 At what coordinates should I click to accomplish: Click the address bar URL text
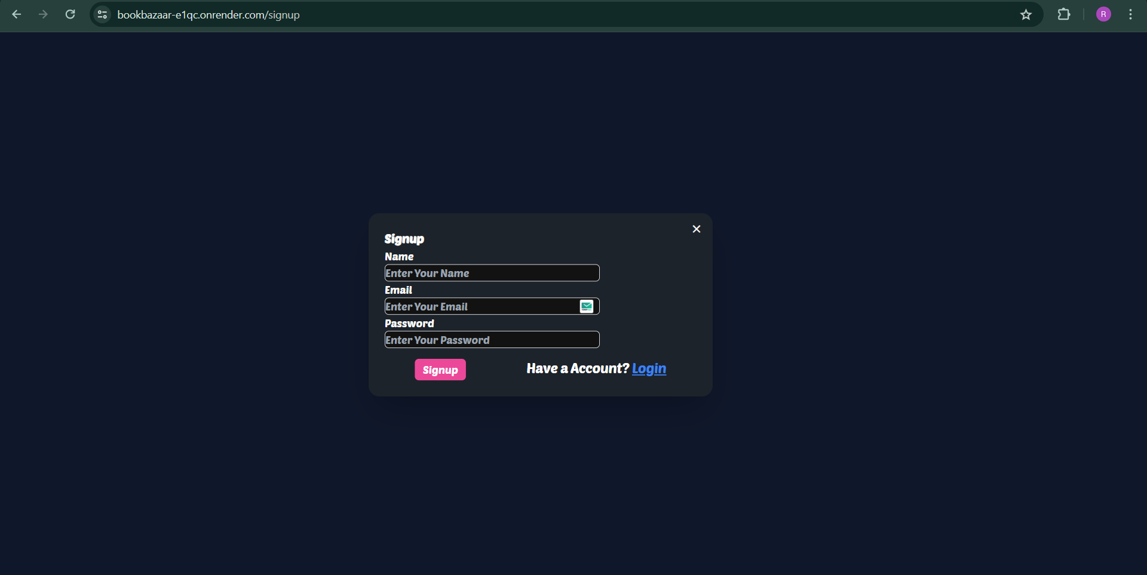pyautogui.click(x=208, y=15)
